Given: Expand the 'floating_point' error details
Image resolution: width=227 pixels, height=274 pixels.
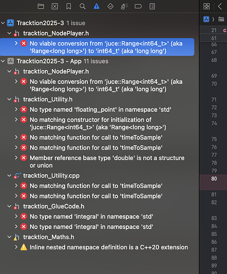Looking at the screenshot, I should 16,110.
